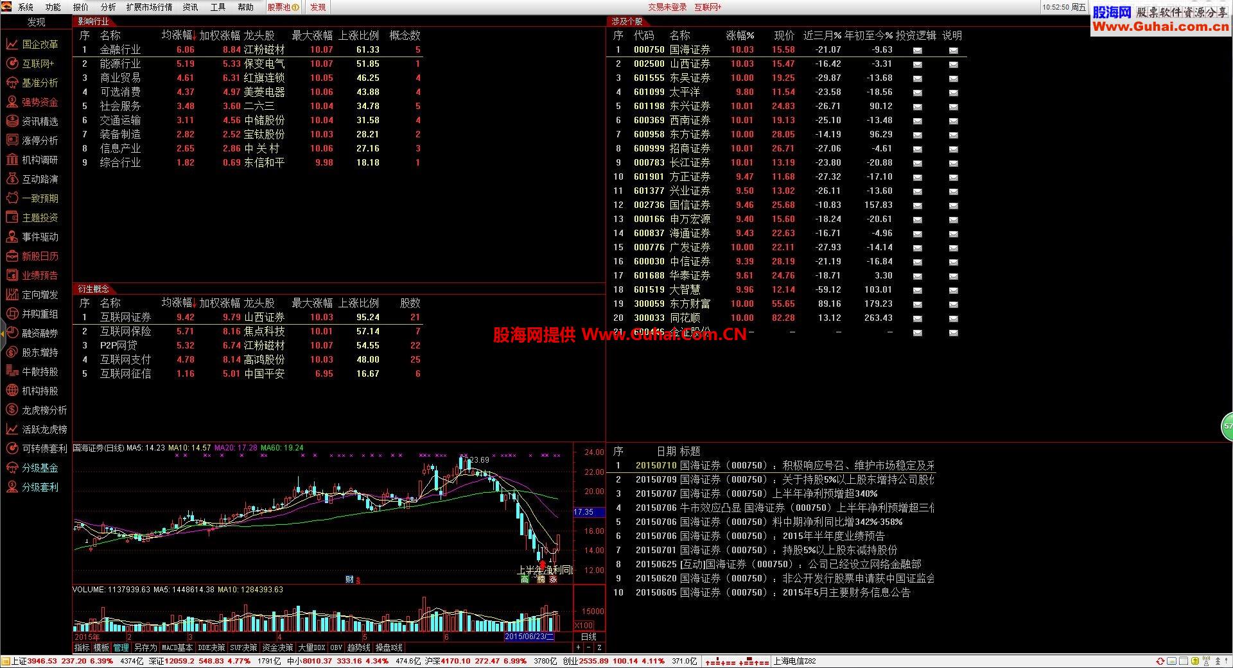Open the 股票池 dropdown in top bar
The width and height of the screenshot is (1233, 668).
point(283,7)
